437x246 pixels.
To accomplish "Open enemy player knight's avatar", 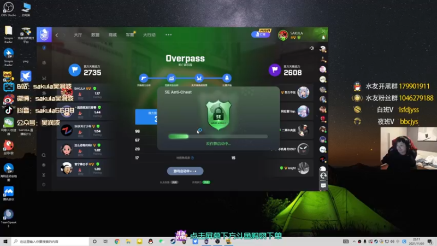I will [303, 168].
